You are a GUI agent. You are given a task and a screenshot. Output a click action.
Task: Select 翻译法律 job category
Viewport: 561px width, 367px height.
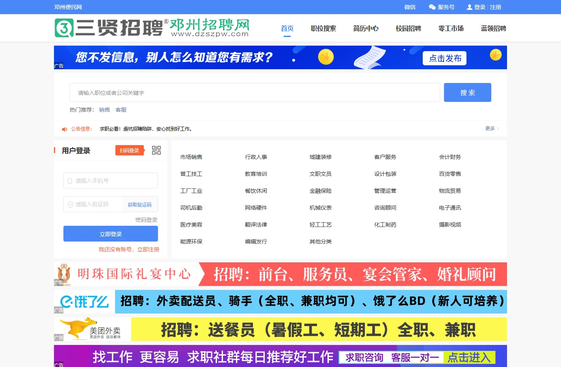[256, 225]
